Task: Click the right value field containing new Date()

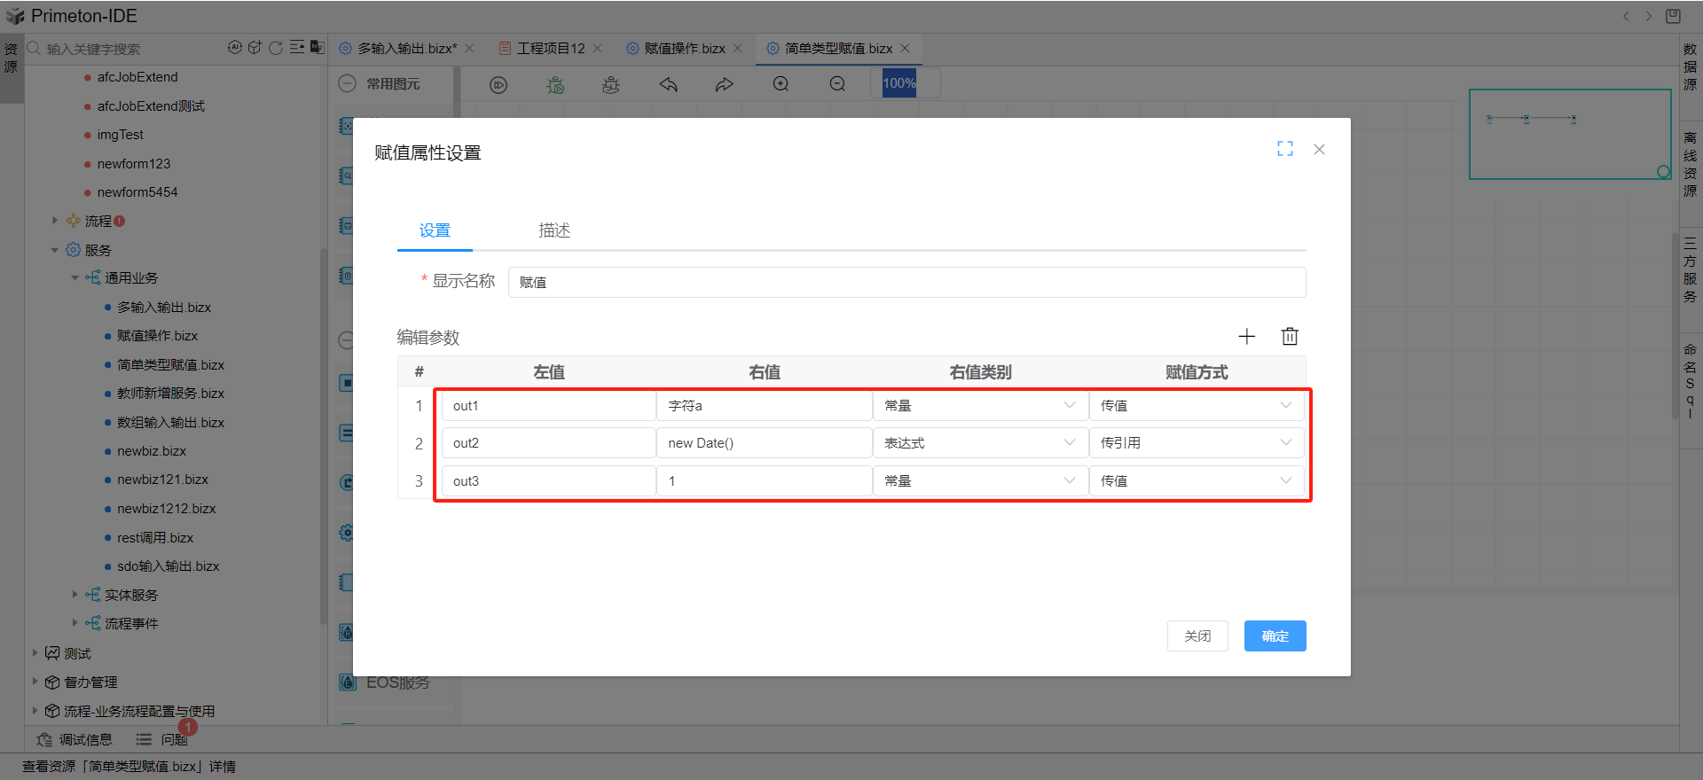Action: [763, 443]
